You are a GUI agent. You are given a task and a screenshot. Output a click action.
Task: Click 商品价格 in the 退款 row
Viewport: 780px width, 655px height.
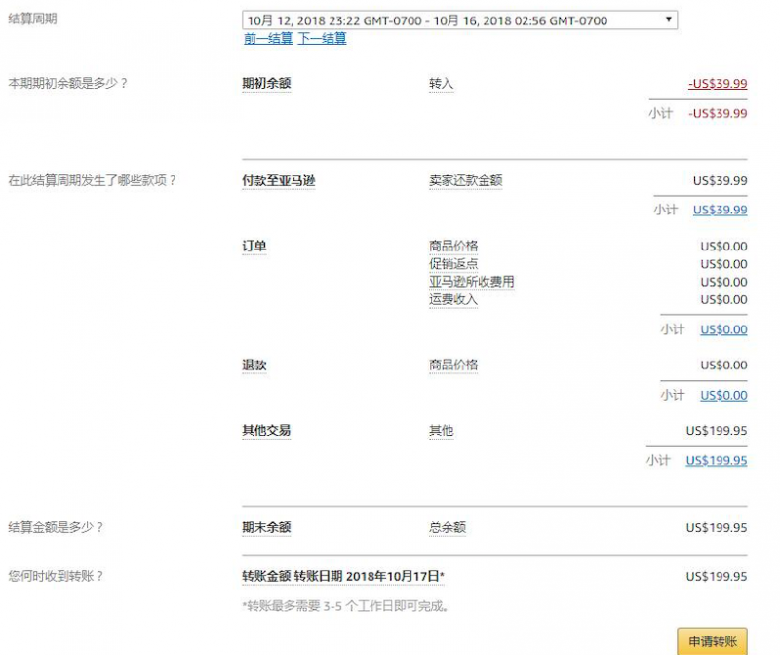point(453,366)
